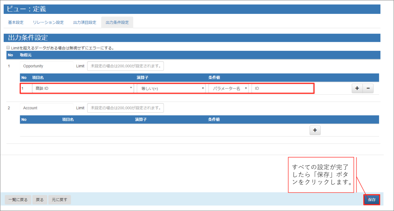Click the 戻る back button
Image resolution: width=394 pixels, height=211 pixels.
(40, 200)
